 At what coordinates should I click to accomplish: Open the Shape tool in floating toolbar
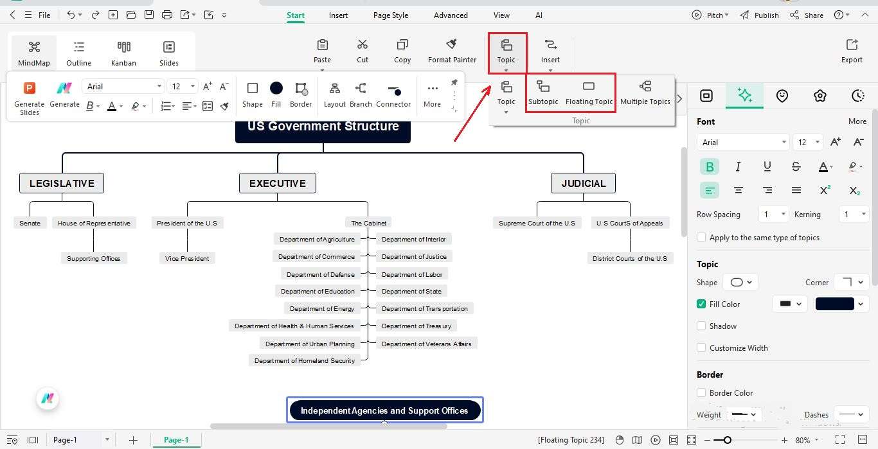tap(252, 94)
